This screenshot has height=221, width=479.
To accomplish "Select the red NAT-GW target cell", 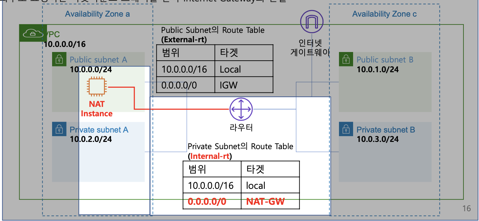I will pos(270,201).
